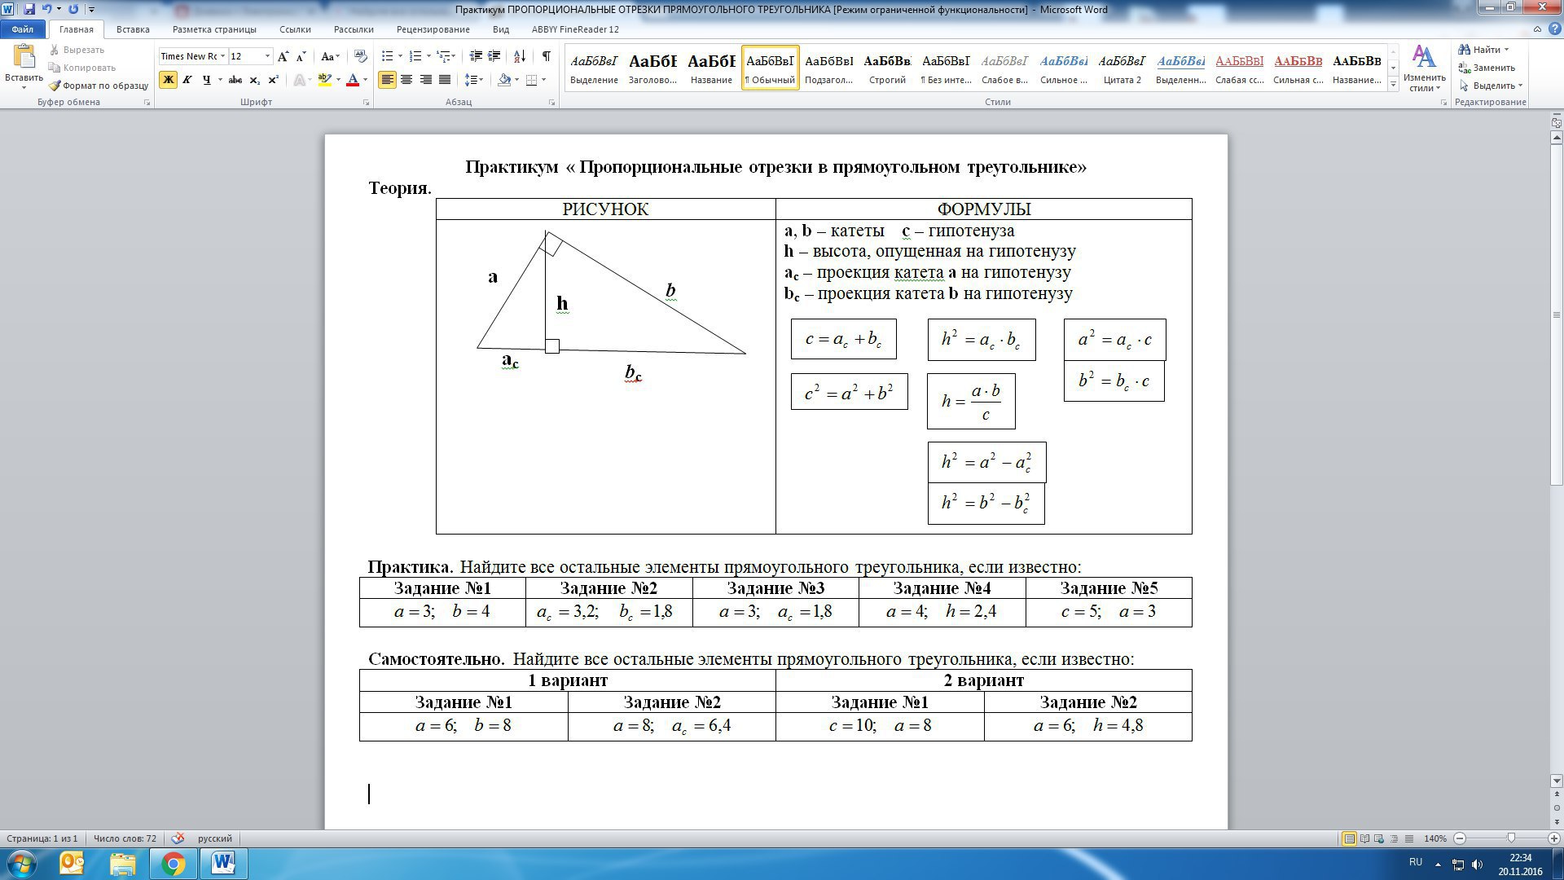
Task: Click the Clear Formatting eraser icon
Action: 360,56
